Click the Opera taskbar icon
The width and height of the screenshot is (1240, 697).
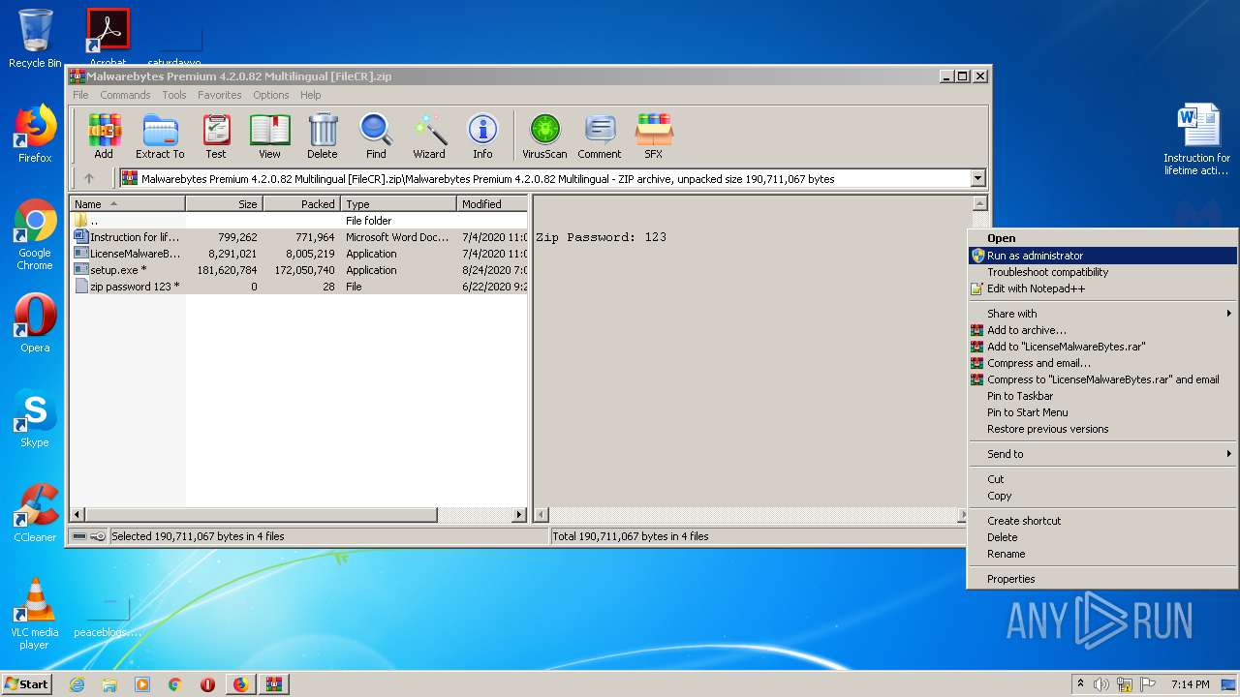click(x=207, y=684)
